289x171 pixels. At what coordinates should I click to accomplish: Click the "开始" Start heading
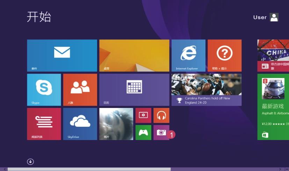point(39,17)
